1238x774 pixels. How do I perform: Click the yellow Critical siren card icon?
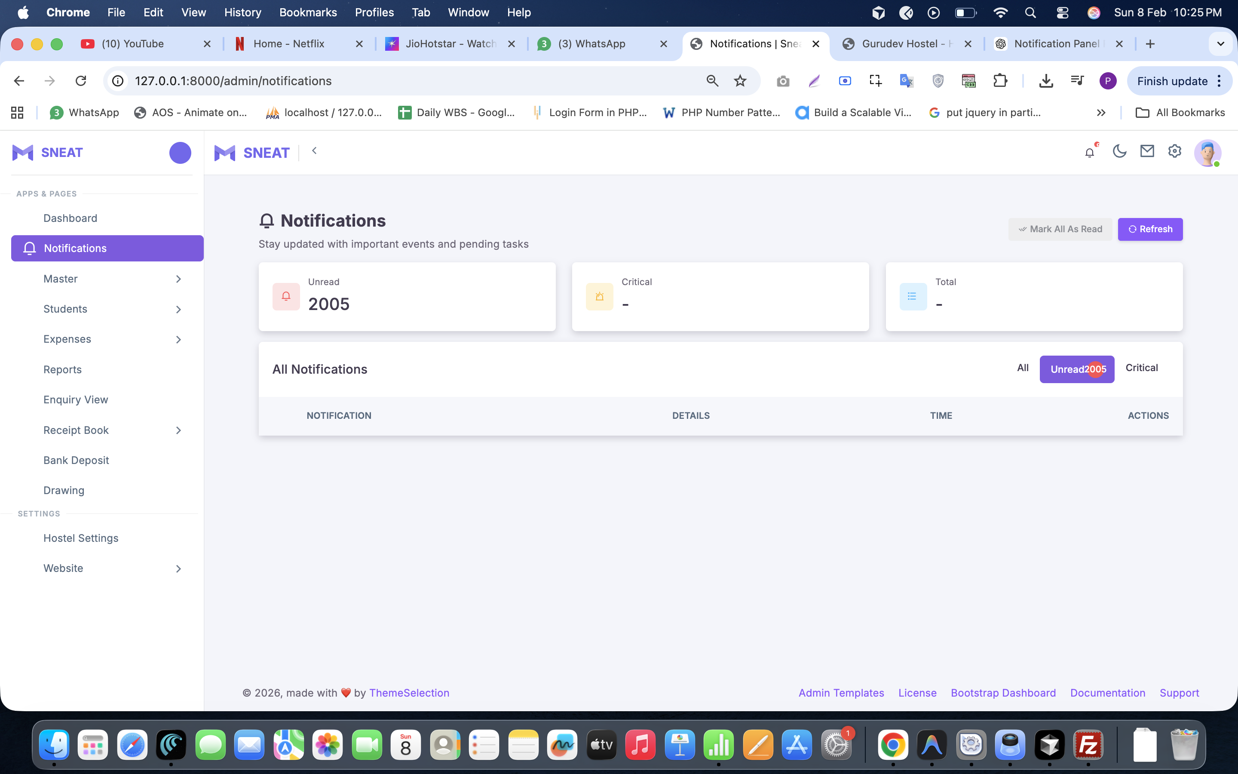tap(600, 296)
